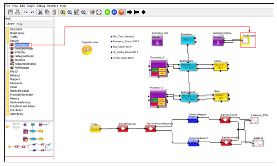The width and height of the screenshot is (277, 166).
Task: Select the BusArbiter cyan block
Action: click(187, 40)
